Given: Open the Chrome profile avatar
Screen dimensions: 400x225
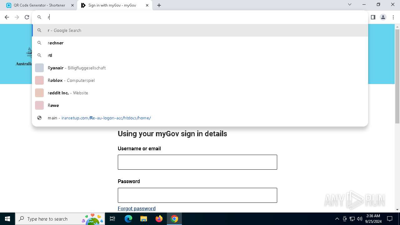Looking at the screenshot, I should 383,17.
